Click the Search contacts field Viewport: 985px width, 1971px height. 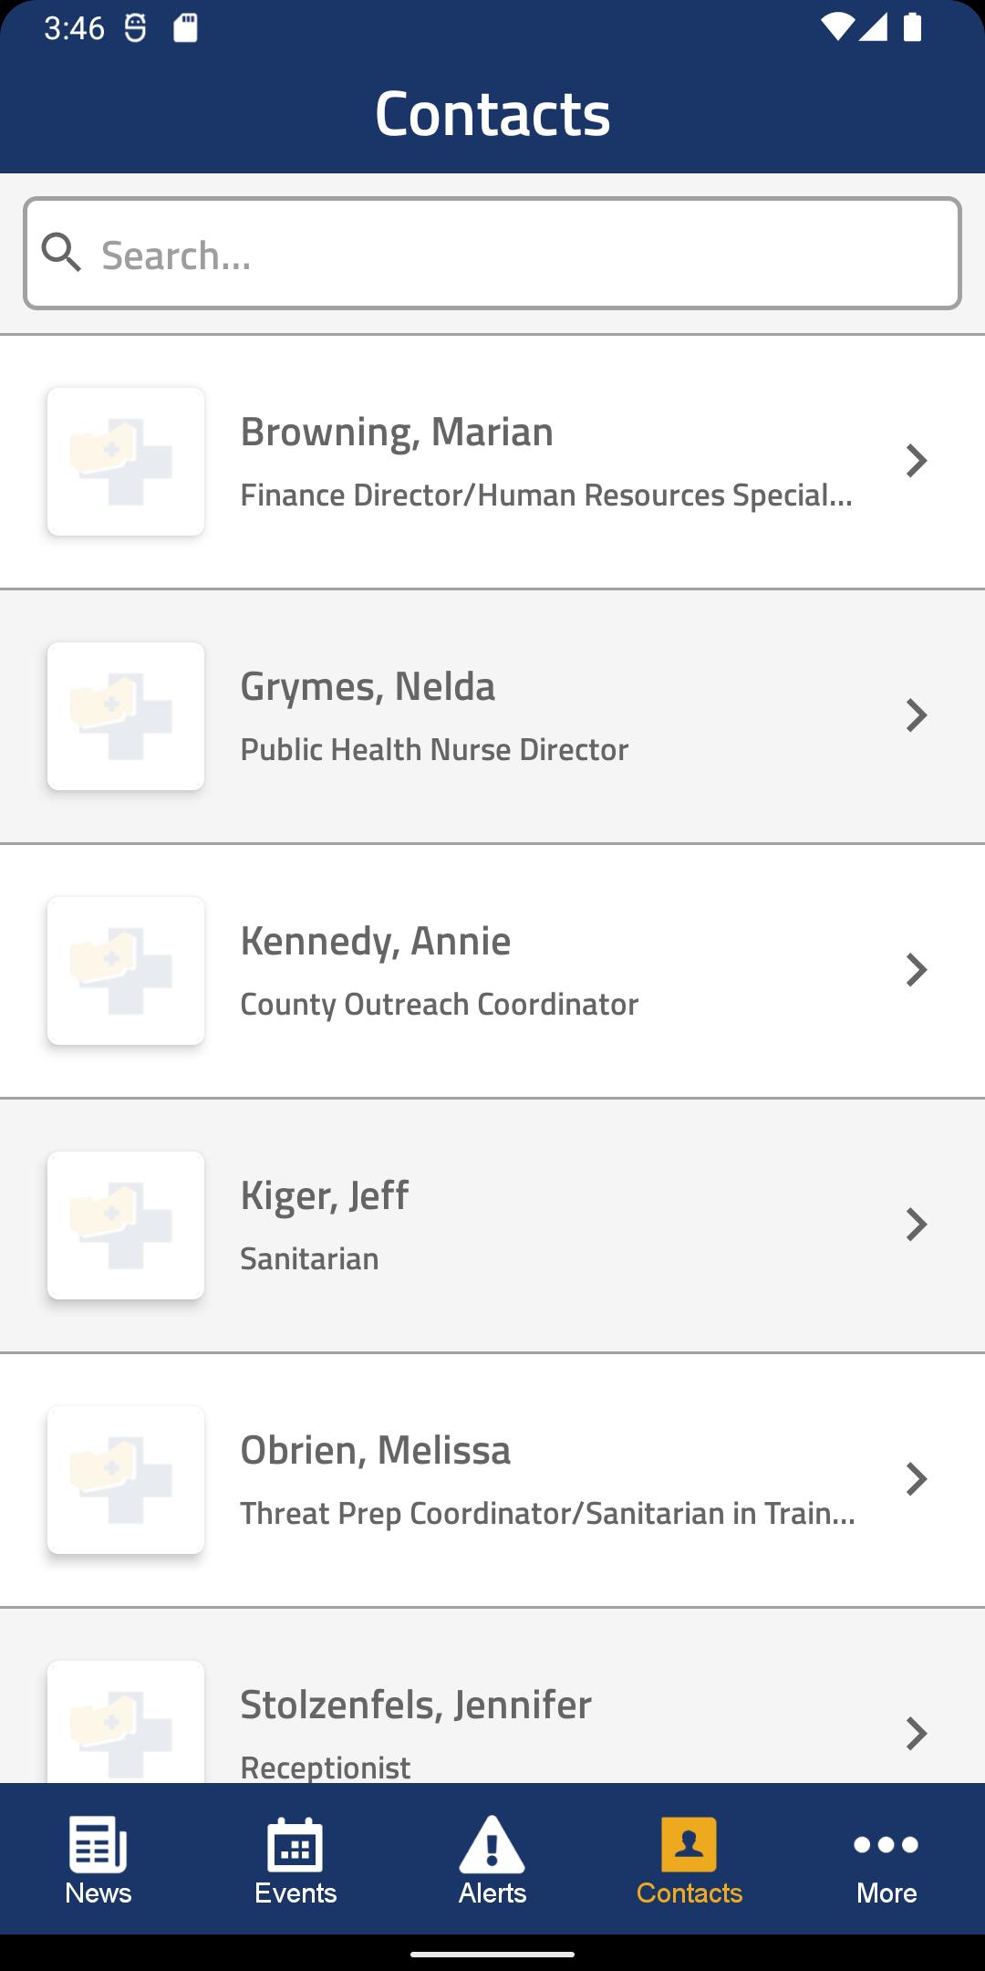tap(493, 254)
